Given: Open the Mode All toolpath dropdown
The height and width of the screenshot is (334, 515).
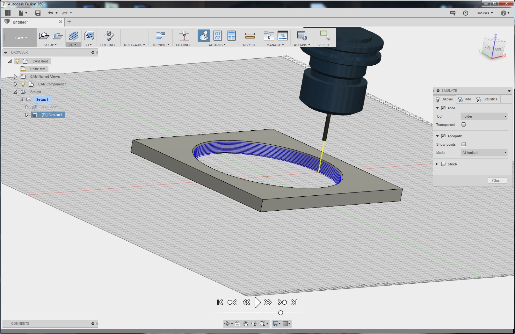Looking at the screenshot, I should coord(484,153).
